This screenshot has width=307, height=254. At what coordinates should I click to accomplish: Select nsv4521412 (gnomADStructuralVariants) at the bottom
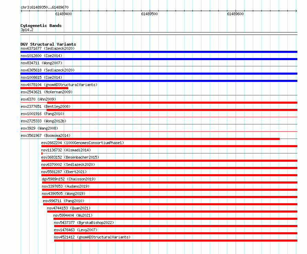click(92, 237)
